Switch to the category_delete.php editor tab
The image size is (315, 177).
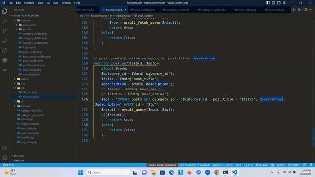[214, 10]
